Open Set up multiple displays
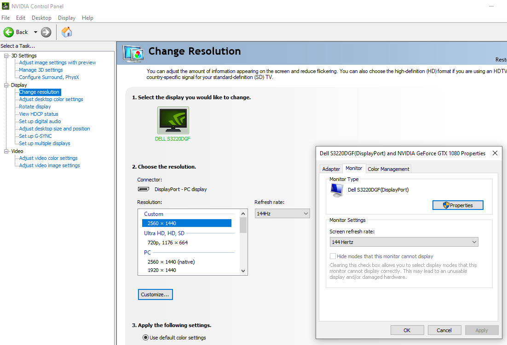 tap(44, 143)
